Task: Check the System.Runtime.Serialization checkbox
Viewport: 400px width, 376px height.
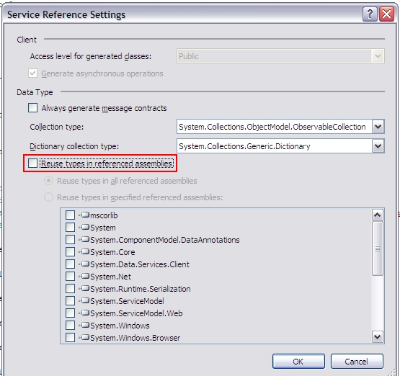Action: click(70, 288)
